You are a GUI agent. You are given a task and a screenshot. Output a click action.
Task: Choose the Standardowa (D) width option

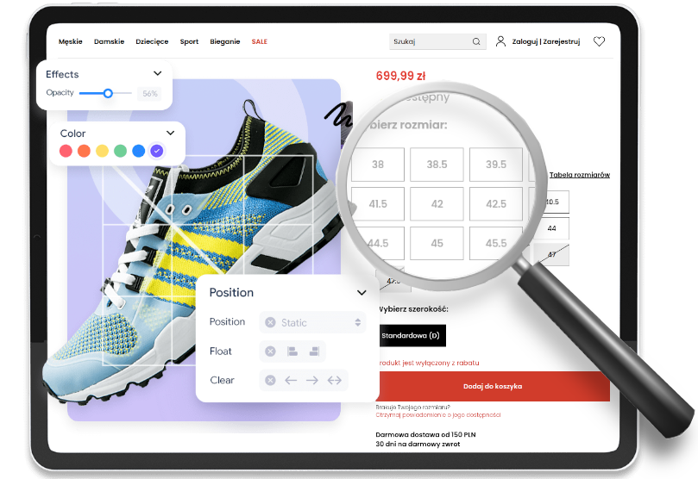pyautogui.click(x=412, y=335)
